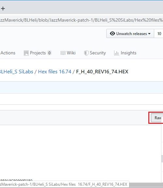Click the Wiki book icon
Image resolution: width=163 pixels, height=188 pixels.
pyautogui.click(x=63, y=53)
